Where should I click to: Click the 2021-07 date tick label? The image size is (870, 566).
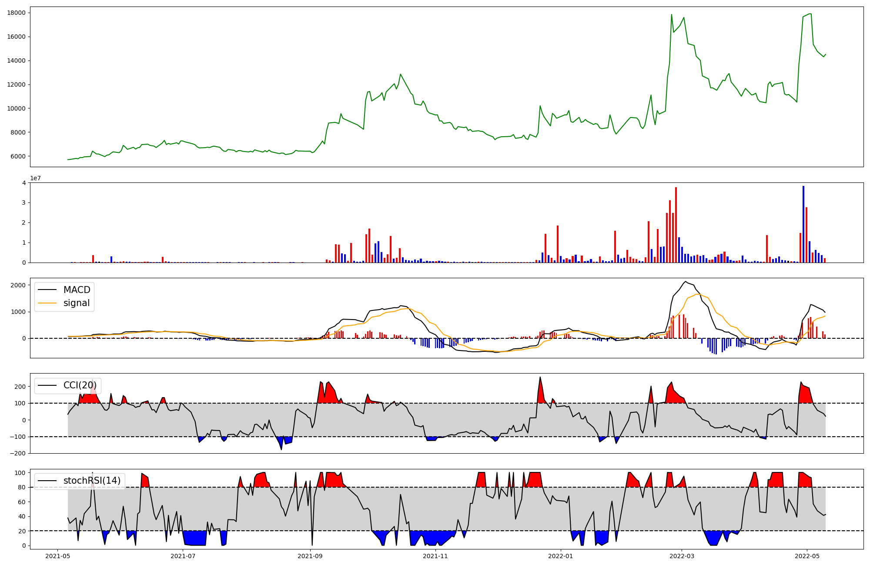(x=183, y=556)
